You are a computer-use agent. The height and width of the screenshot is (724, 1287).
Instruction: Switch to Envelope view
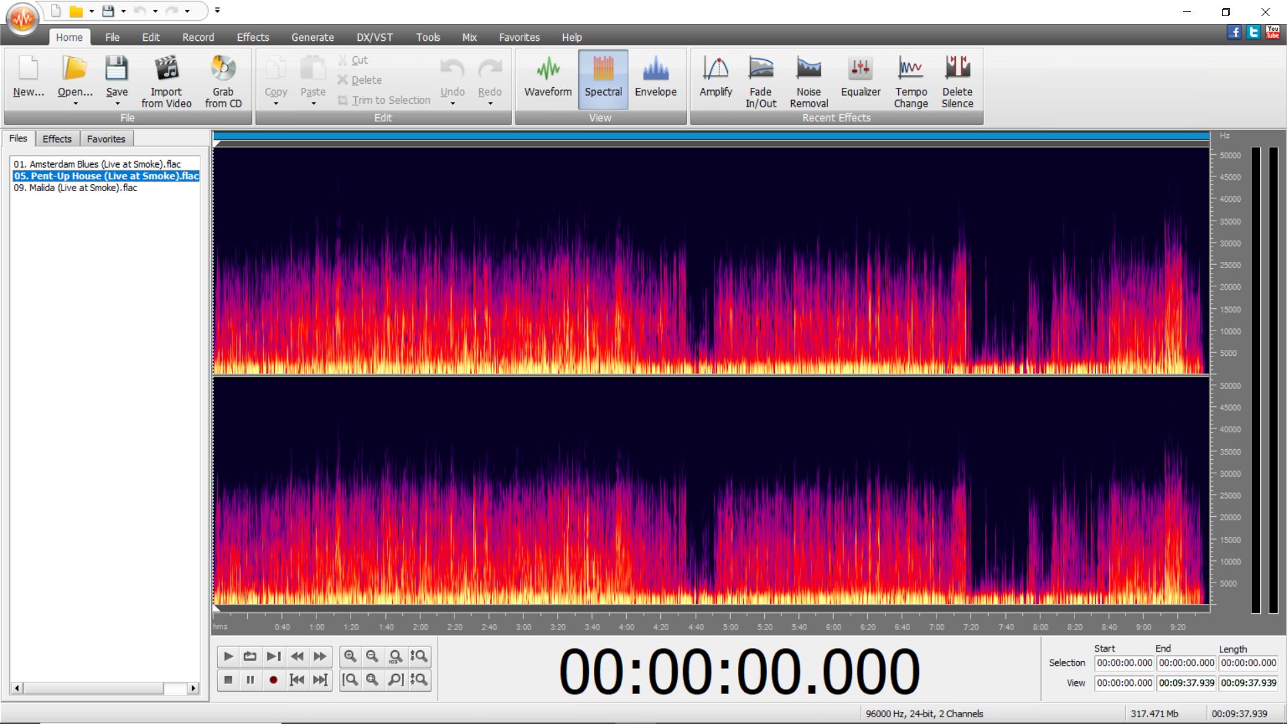[x=655, y=77]
